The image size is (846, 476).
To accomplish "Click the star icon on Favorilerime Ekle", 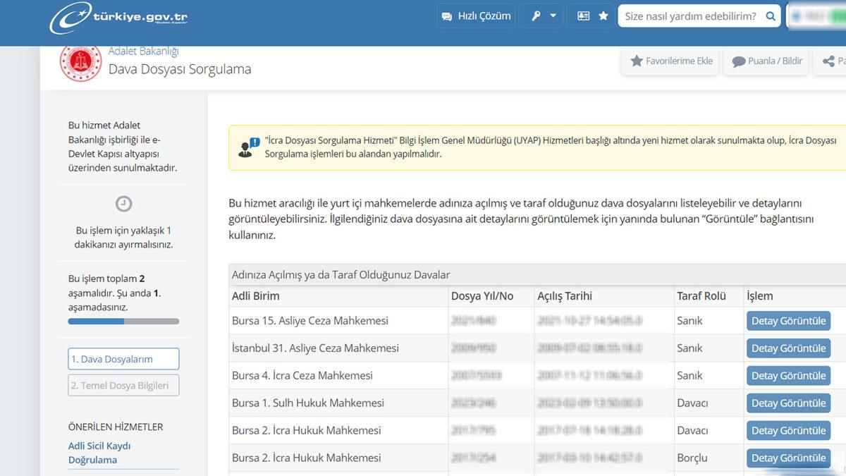I will (638, 61).
